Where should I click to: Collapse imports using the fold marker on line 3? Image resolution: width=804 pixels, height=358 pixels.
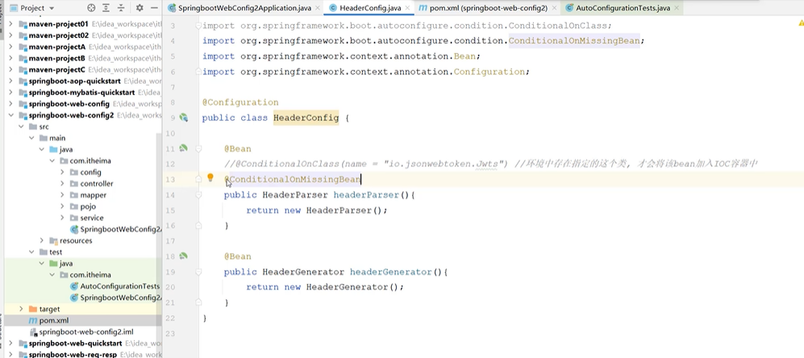coord(198,26)
